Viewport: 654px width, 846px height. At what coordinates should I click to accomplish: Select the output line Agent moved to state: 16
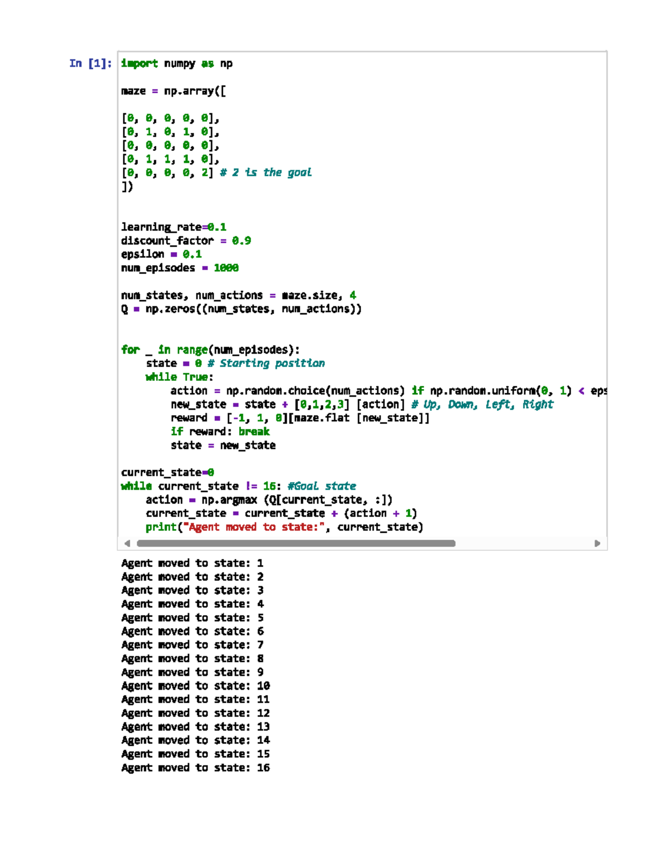tap(195, 768)
